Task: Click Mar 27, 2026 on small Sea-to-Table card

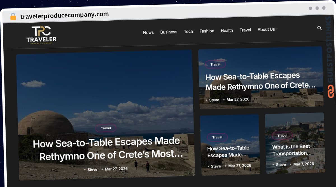Action: [x=240, y=166]
